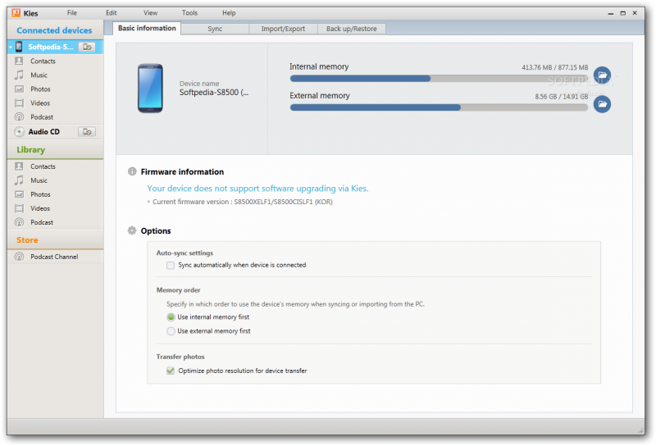
Task: Enable Sync automatically when device is connected
Action: (x=171, y=266)
